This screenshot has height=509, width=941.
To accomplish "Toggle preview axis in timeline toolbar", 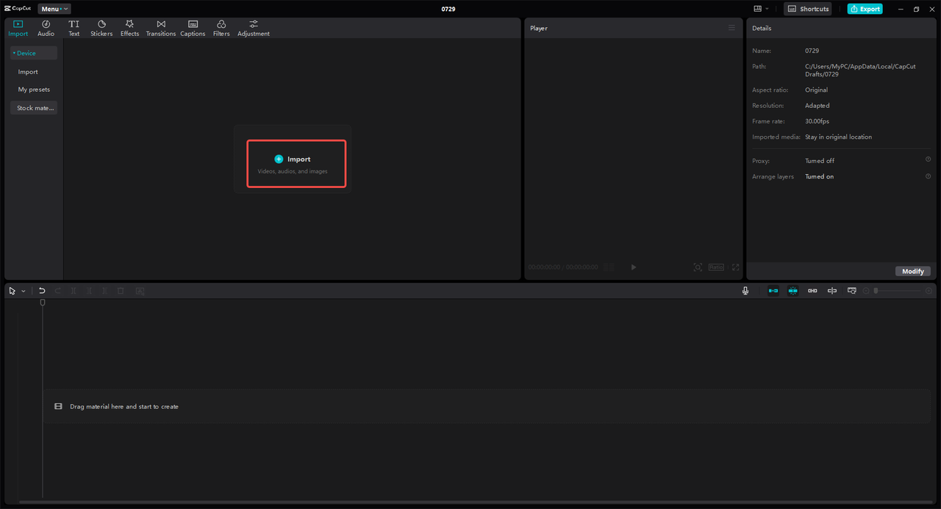I will [832, 291].
